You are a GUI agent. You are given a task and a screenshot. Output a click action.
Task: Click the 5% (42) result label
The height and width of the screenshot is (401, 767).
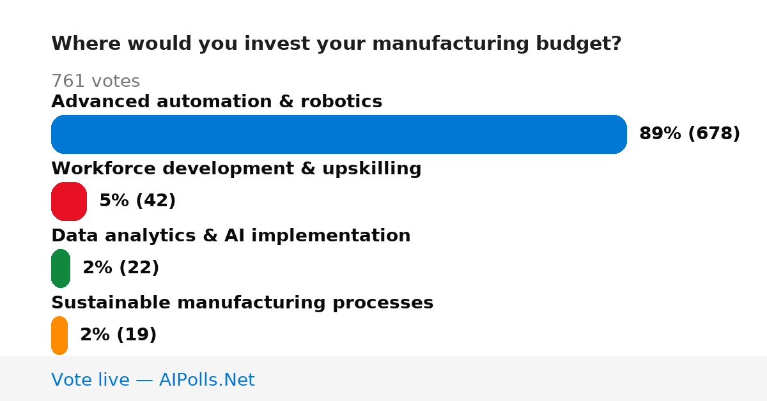[x=137, y=200]
